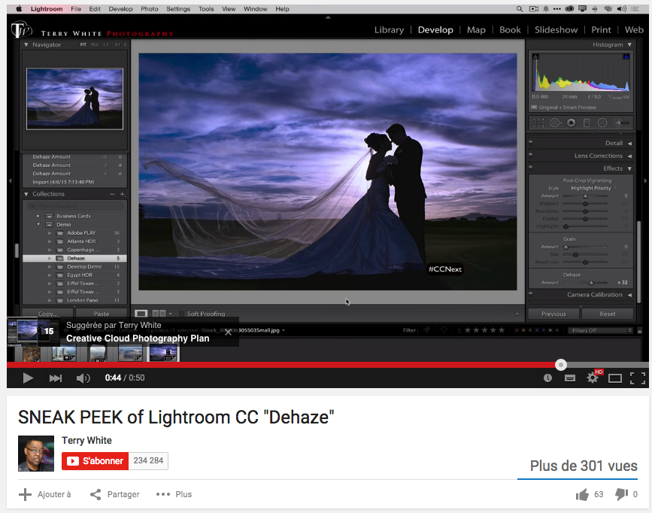Screen dimensions: 652x513
Task: Toggle histogram shadow clipping indicator
Action: point(535,56)
